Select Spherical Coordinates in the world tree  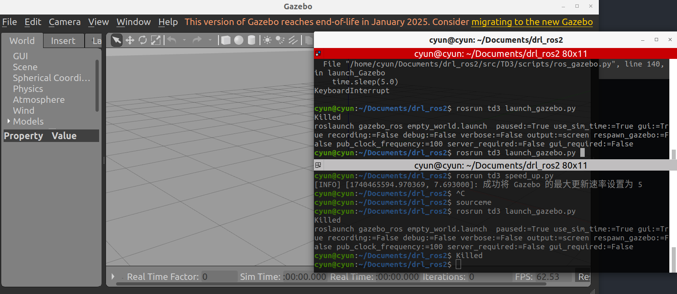[x=52, y=78]
